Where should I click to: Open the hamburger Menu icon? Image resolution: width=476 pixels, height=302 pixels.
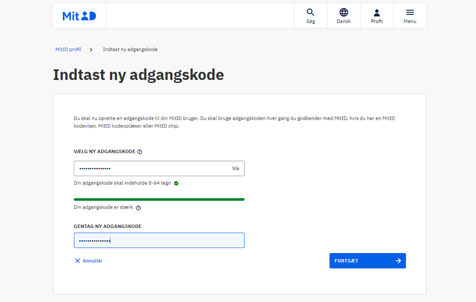coord(410,12)
